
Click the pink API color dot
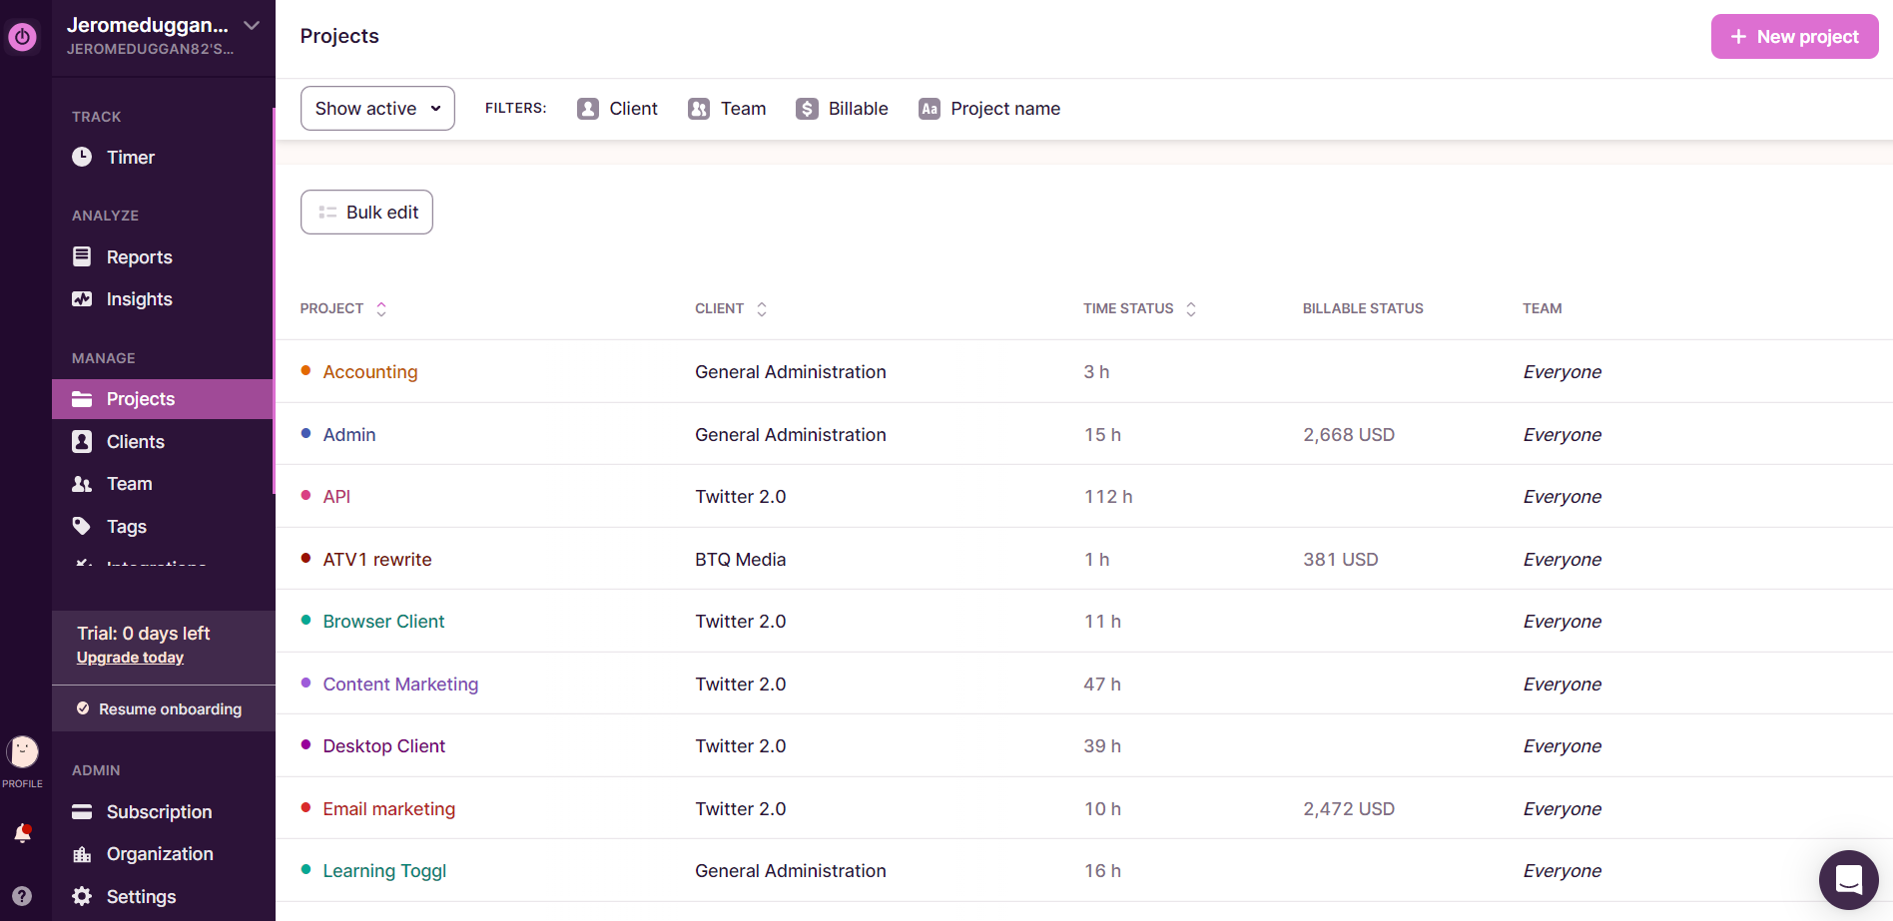coord(307,495)
